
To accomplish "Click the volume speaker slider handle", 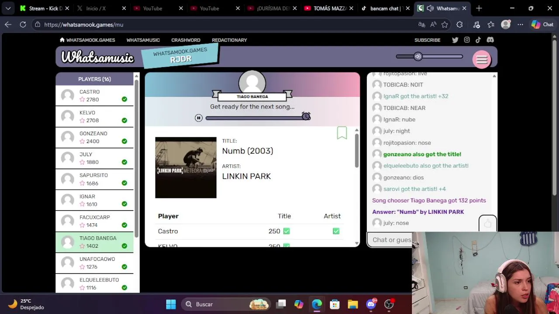I will pyautogui.click(x=418, y=56).
